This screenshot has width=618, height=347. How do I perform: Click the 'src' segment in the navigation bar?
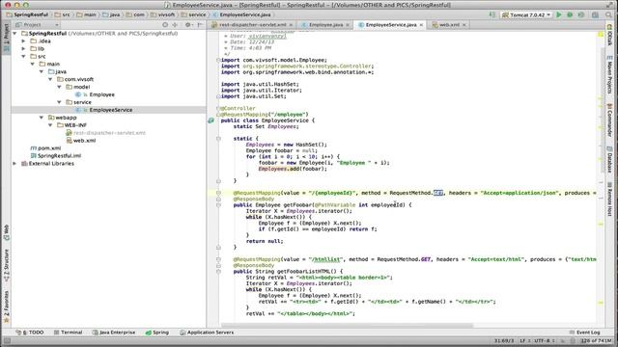pos(63,14)
